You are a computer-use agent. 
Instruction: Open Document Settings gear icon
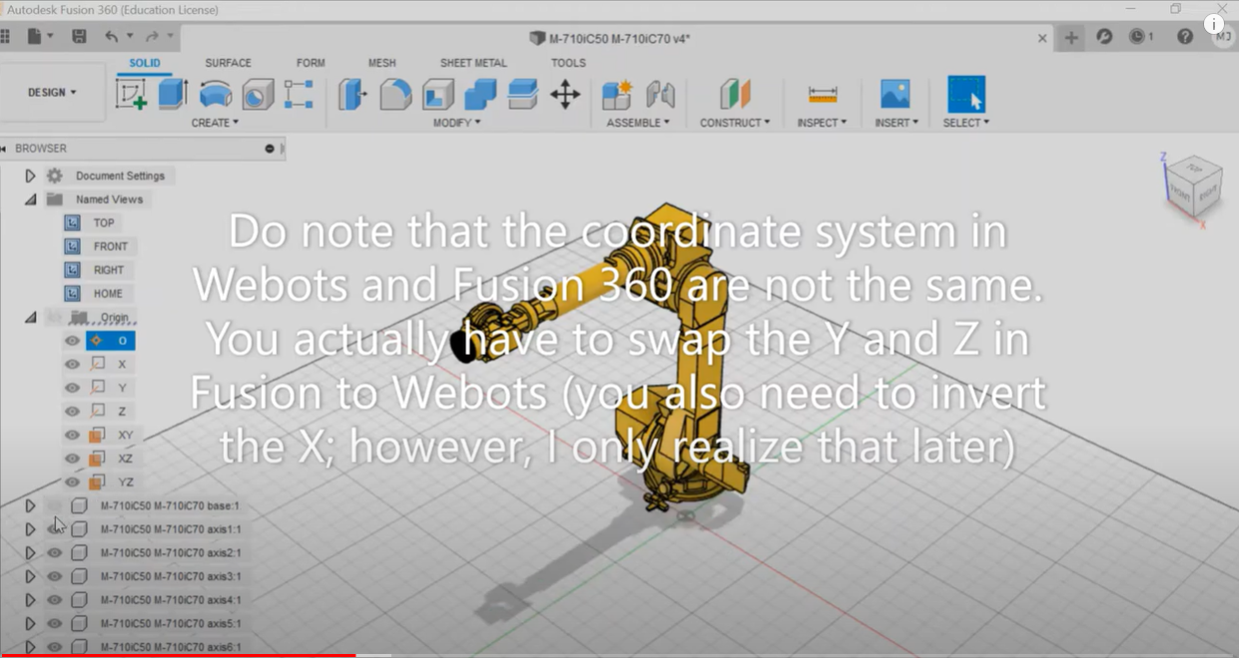[x=55, y=175]
